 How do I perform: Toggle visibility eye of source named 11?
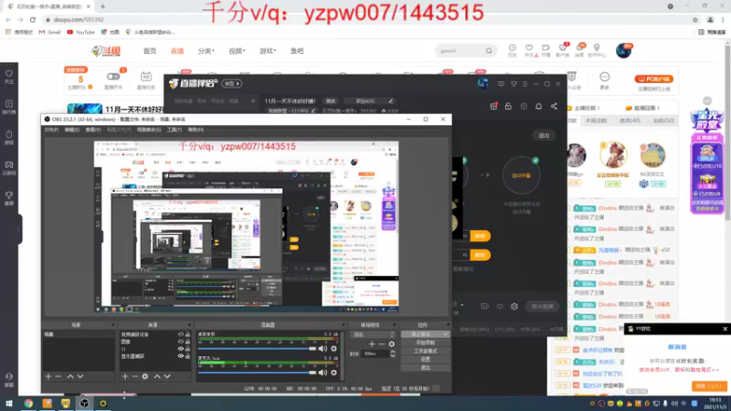coord(180,349)
